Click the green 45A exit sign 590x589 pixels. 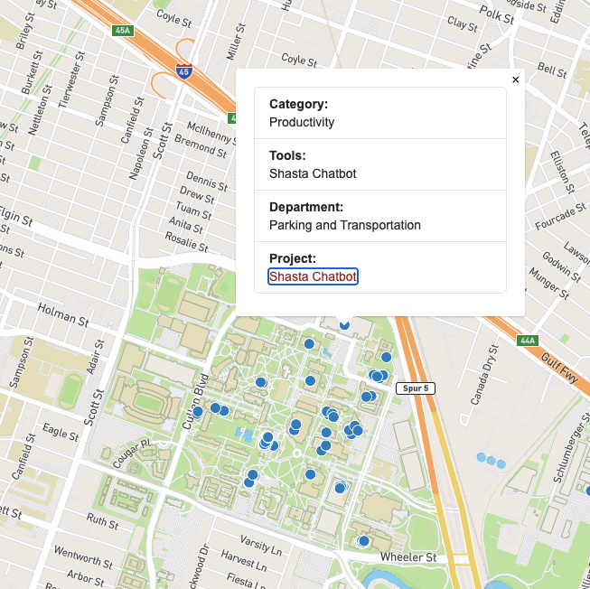click(123, 31)
